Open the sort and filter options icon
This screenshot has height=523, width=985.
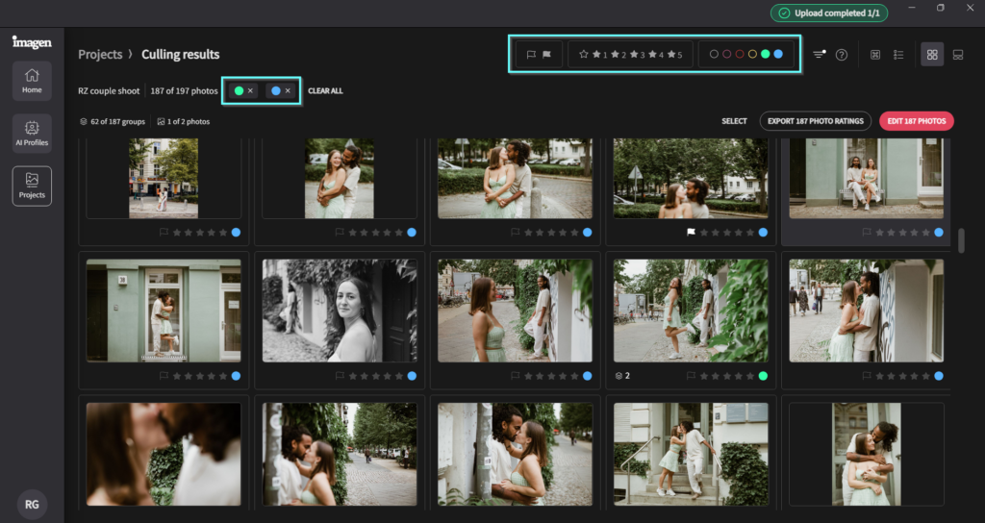819,55
